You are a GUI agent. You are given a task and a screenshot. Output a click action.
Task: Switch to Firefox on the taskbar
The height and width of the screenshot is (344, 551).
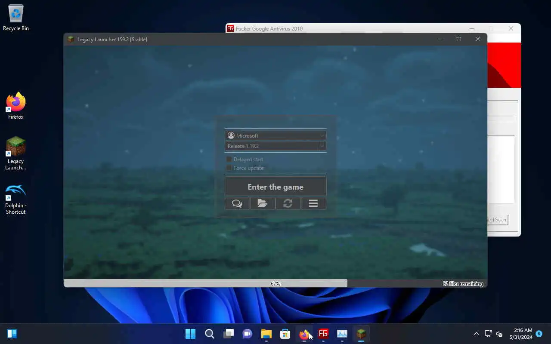tap(304, 334)
